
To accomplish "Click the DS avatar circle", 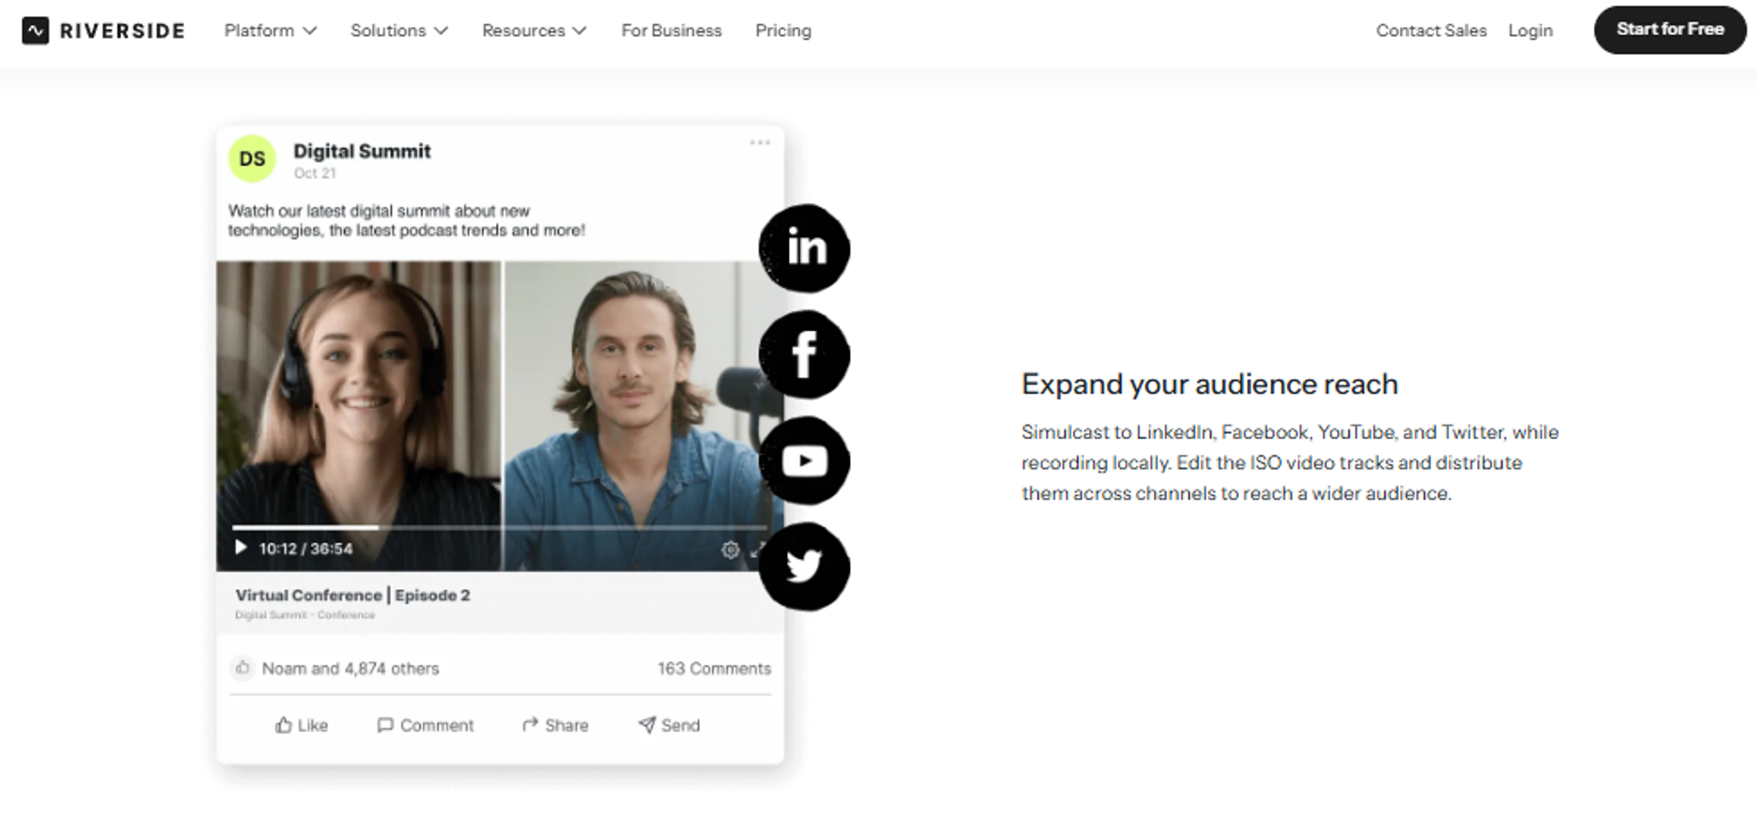I will pyautogui.click(x=252, y=158).
